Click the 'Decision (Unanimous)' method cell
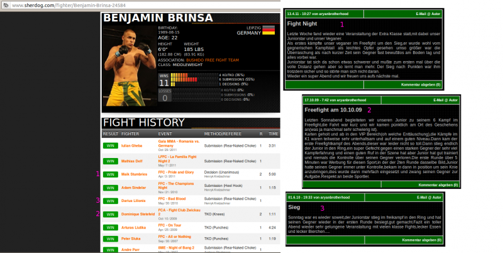The height and width of the screenshot is (253, 503). point(222,172)
